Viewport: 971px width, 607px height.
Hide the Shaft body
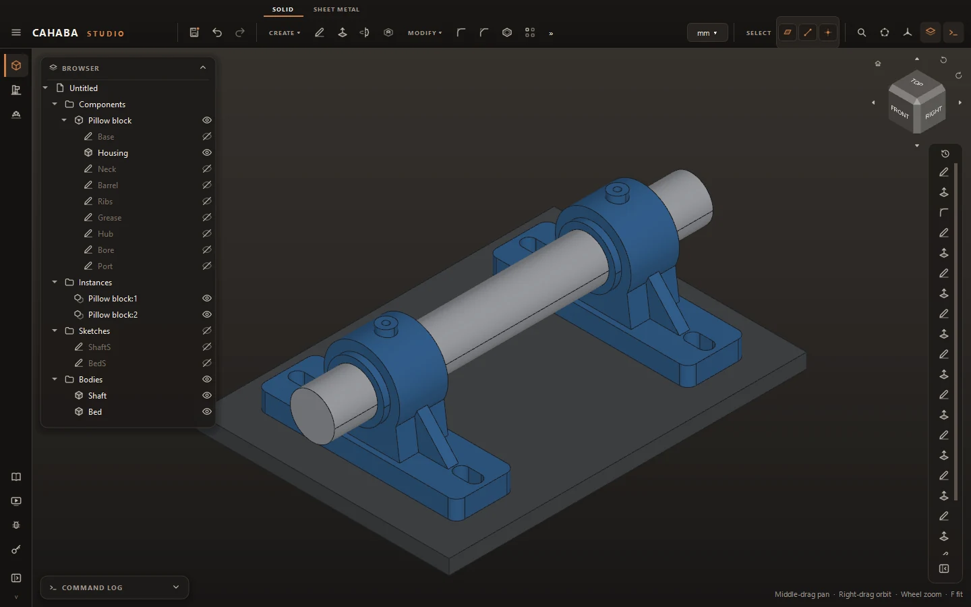(207, 395)
